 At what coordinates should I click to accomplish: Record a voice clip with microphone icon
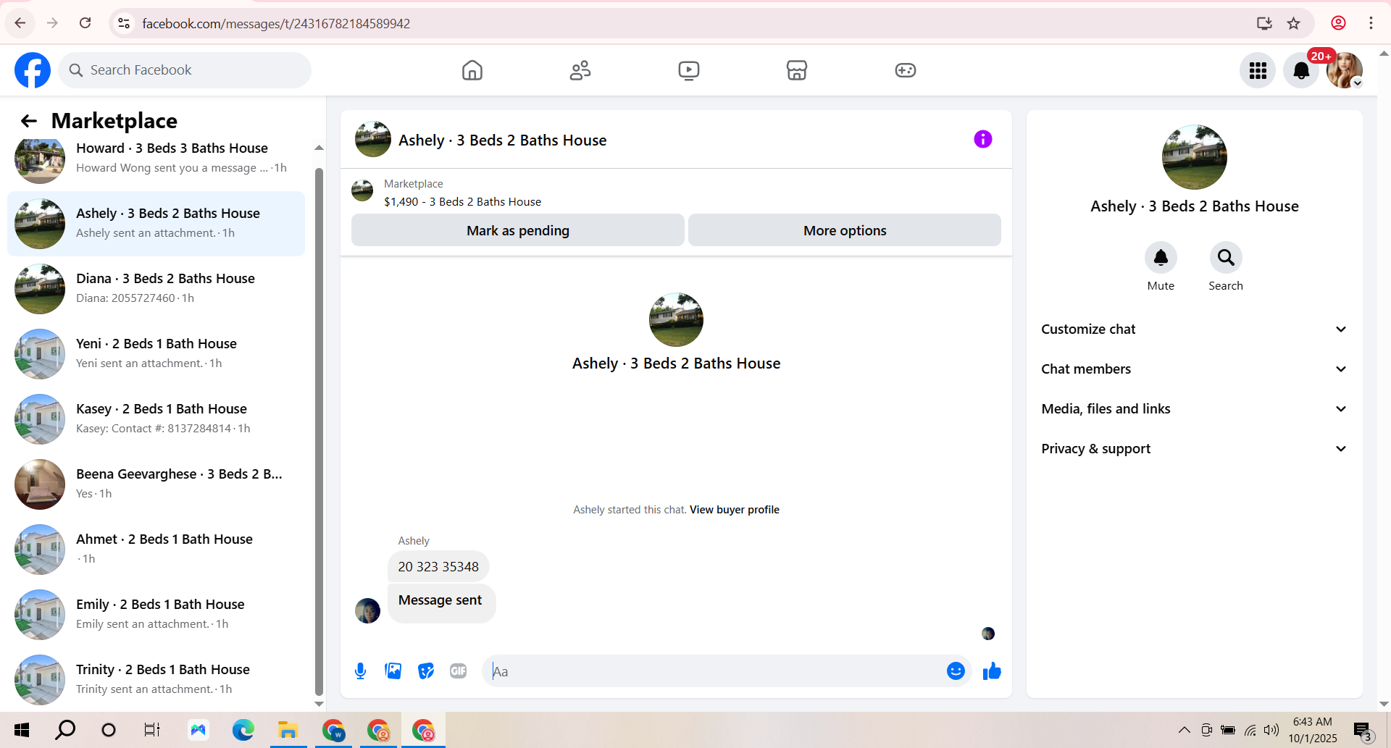(x=361, y=671)
